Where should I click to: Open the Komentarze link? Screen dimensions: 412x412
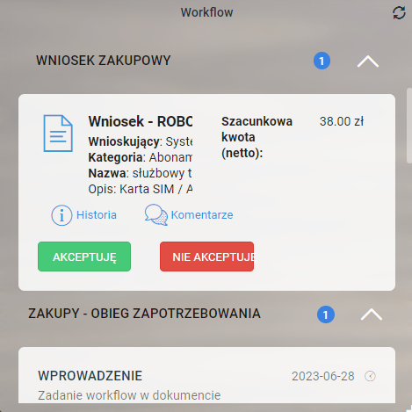point(202,215)
